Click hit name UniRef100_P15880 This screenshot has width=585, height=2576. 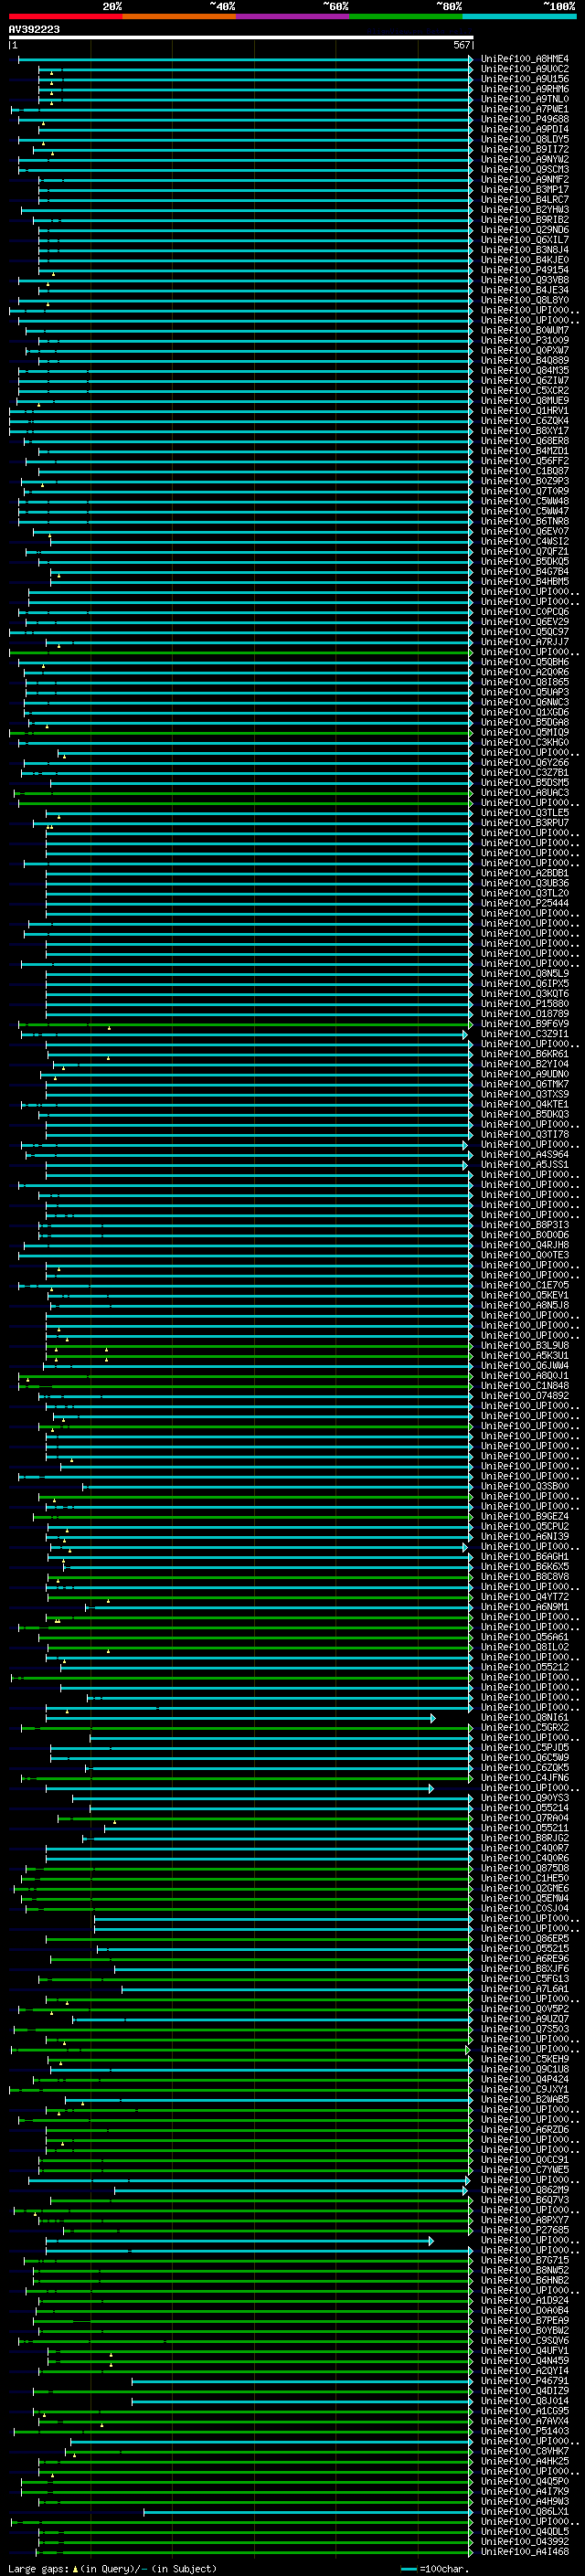[x=525, y=1003]
